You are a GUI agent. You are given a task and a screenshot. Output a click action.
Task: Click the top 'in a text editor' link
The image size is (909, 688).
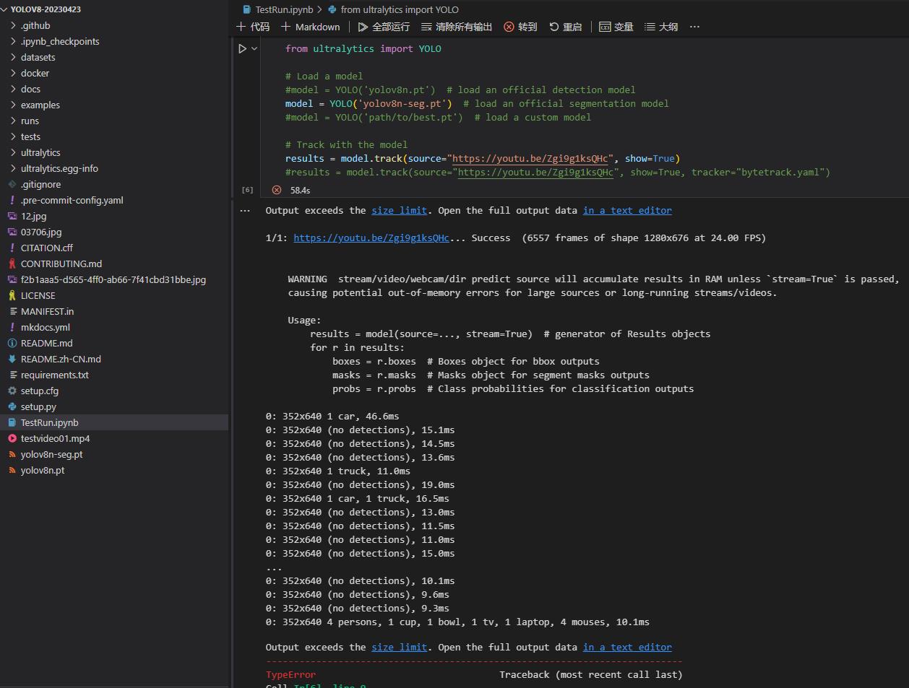click(x=627, y=210)
